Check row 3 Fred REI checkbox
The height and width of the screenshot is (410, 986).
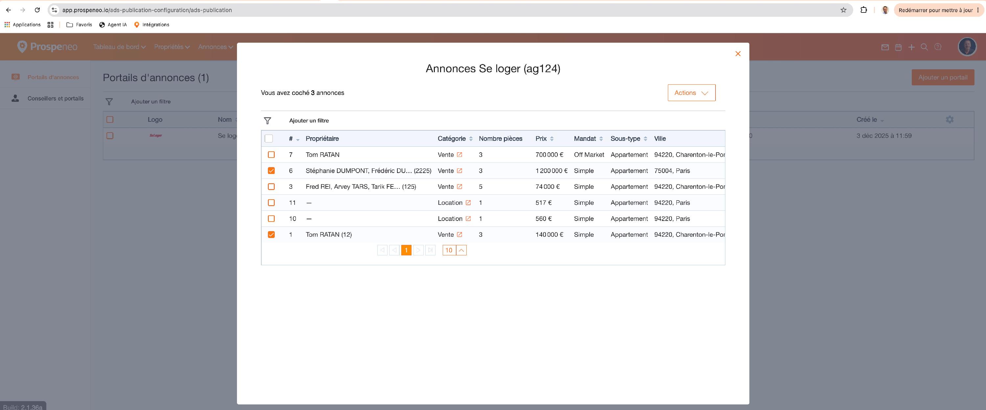click(271, 187)
